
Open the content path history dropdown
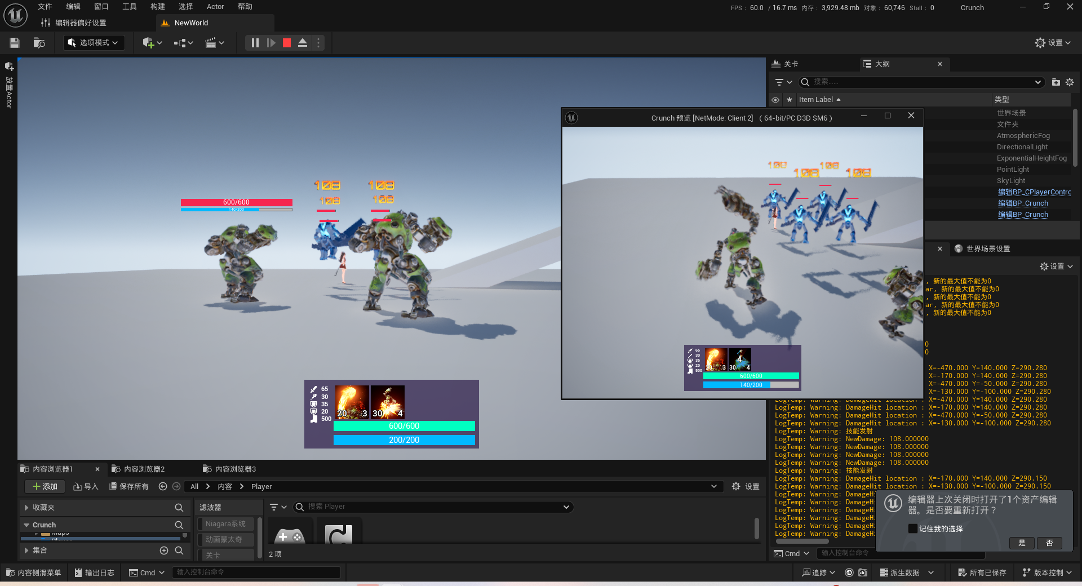click(x=714, y=486)
